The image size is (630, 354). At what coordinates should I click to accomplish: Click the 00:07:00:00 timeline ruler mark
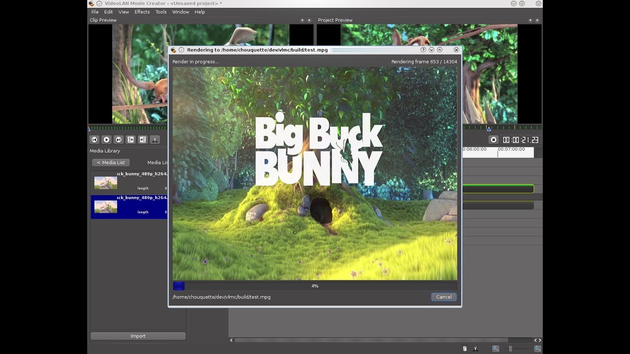[511, 149]
